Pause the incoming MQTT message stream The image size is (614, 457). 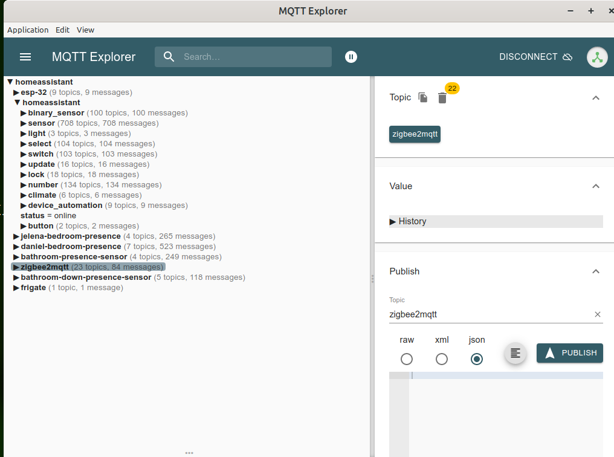[x=351, y=56]
